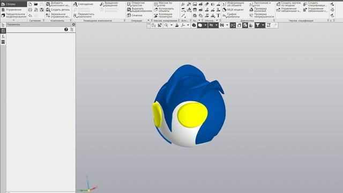This screenshot has width=343, height=193.
Task: Click the magnifier zoom icon
Action: click(166, 25)
